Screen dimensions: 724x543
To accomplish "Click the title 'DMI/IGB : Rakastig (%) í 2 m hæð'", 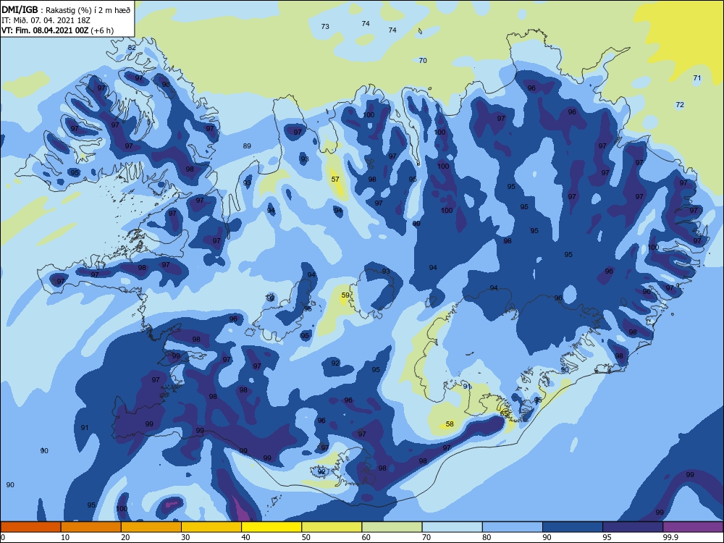I will (x=66, y=10).
